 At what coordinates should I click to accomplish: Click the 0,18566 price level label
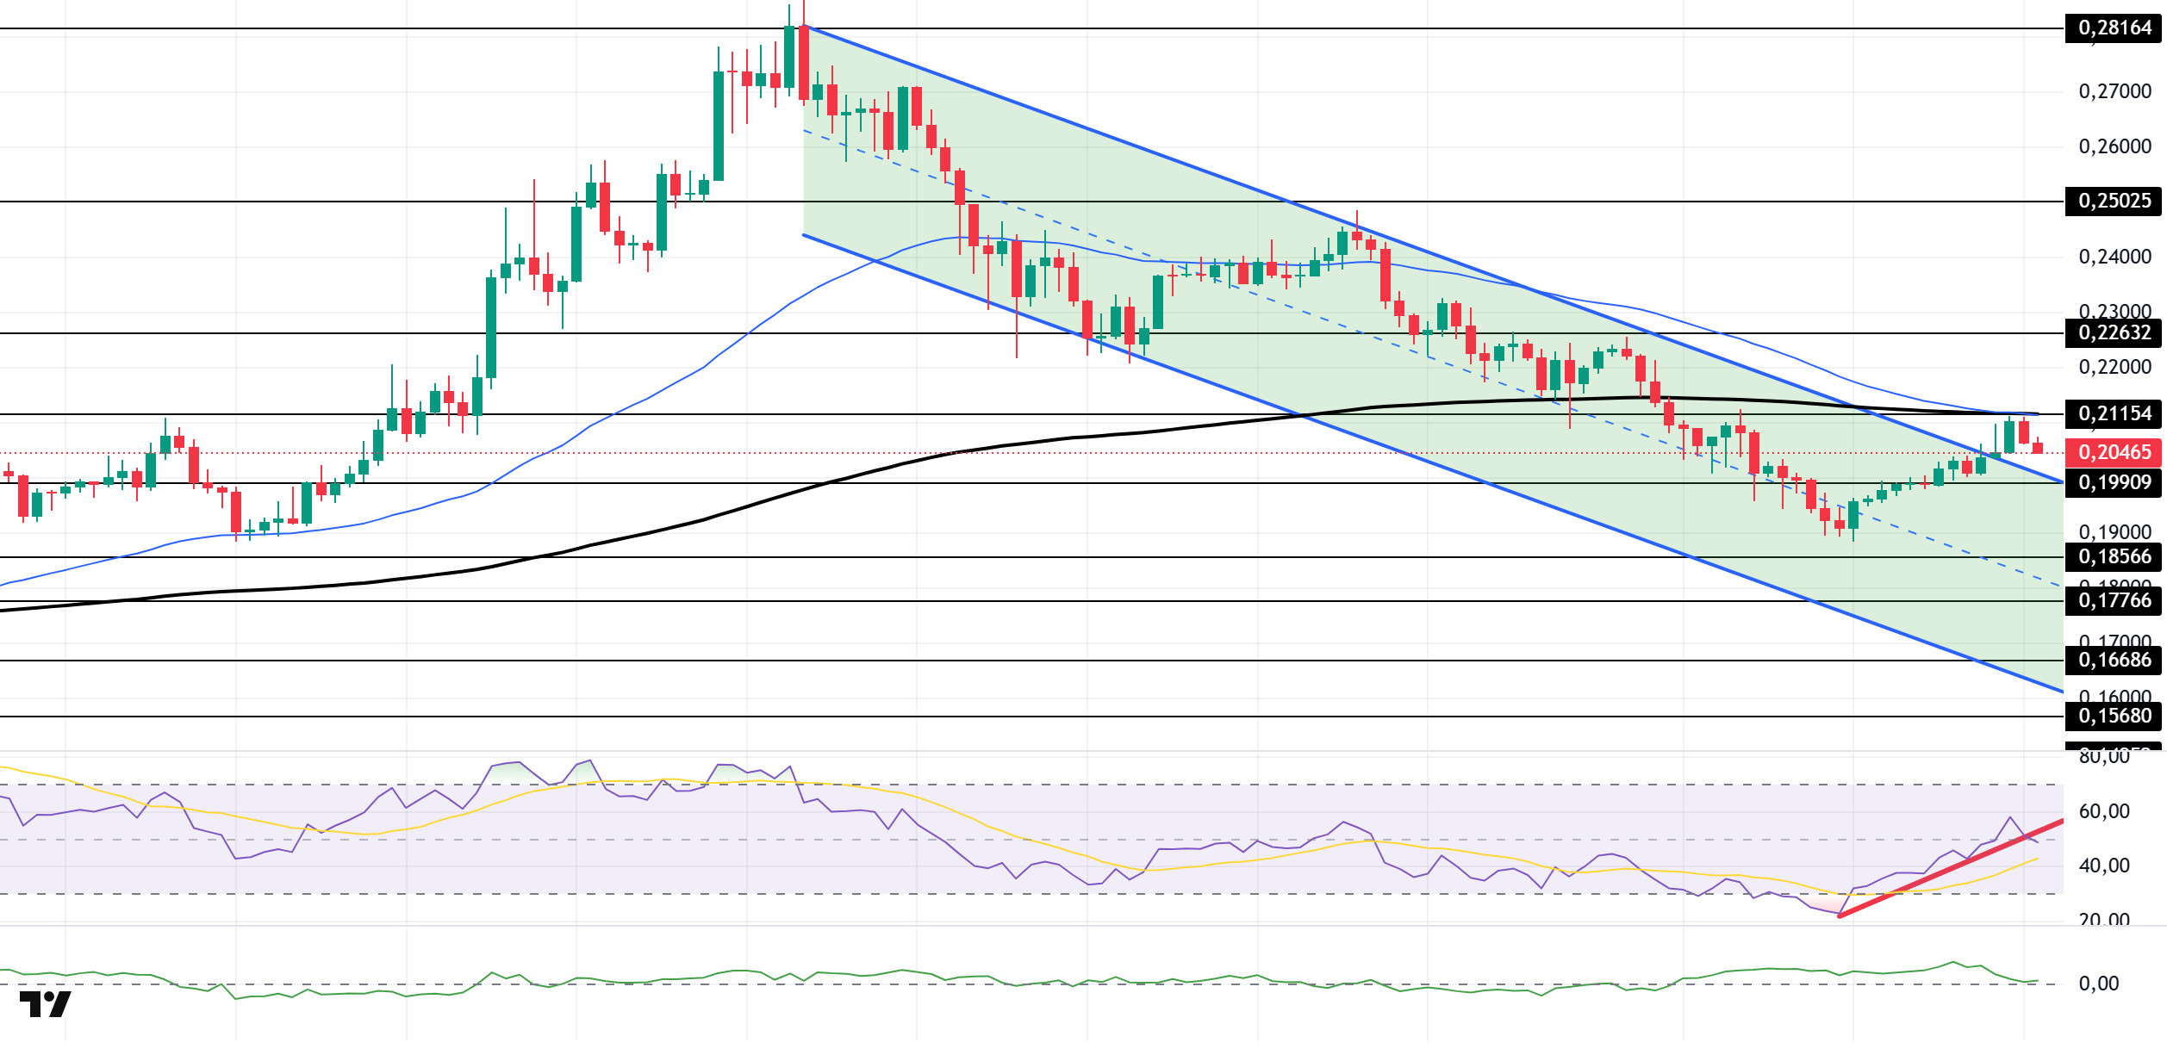(x=2114, y=557)
